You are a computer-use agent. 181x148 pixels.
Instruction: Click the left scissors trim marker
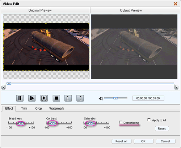click(4, 87)
